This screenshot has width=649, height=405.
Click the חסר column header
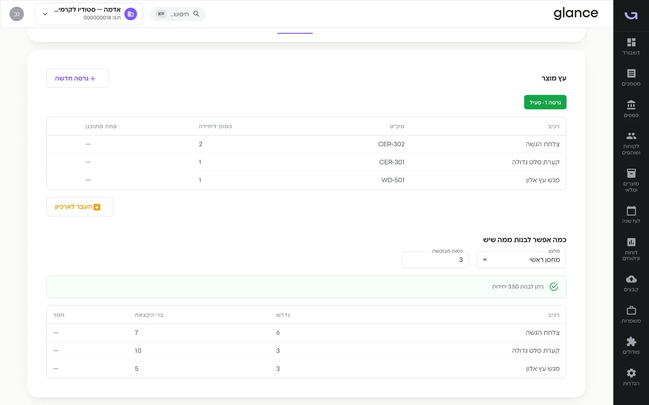pyautogui.click(x=59, y=315)
